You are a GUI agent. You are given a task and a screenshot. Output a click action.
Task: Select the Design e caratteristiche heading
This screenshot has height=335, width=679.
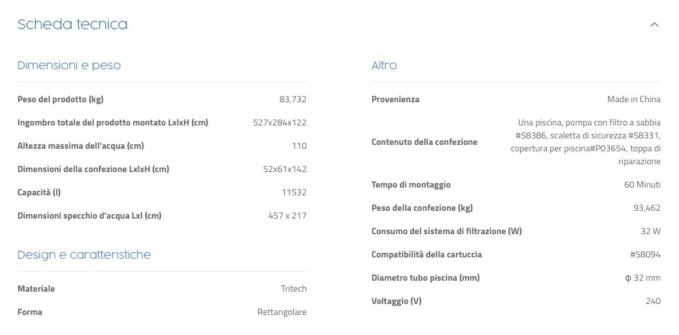pyautogui.click(x=84, y=255)
